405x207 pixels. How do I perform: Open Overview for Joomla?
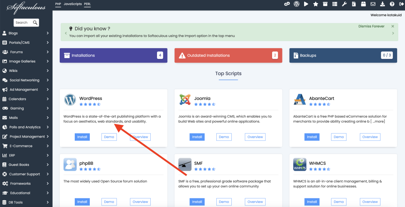click(255, 137)
